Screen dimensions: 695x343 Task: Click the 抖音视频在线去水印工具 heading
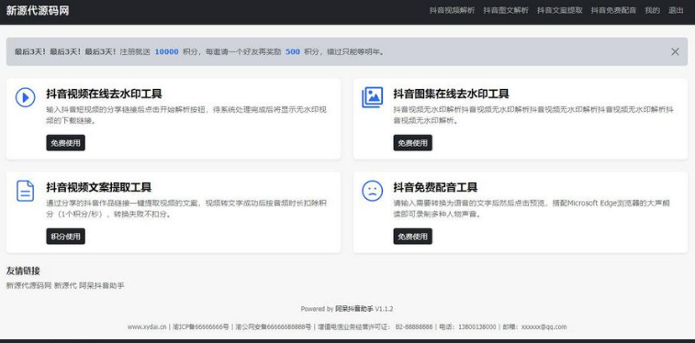point(104,94)
